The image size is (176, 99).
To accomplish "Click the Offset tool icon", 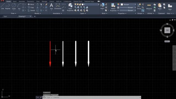I will [46, 10].
